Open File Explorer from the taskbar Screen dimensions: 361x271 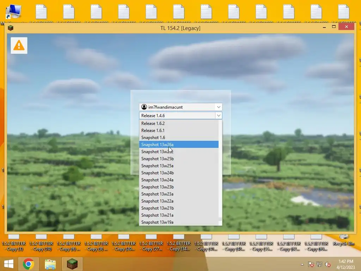click(50, 264)
